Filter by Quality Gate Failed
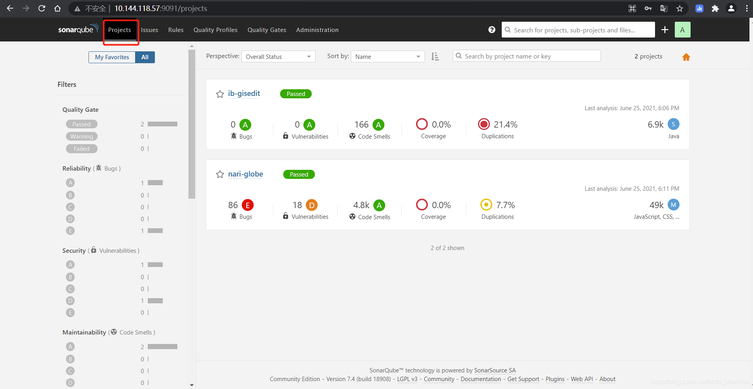Viewport: 753px width, 389px height. click(x=82, y=148)
